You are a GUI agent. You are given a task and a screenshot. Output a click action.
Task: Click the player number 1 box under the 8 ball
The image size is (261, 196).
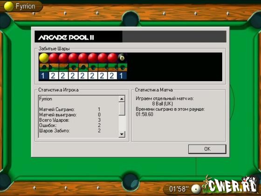pos(122,76)
